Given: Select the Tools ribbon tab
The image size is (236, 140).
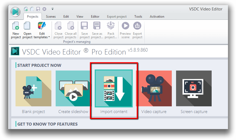Looking at the screenshot, I should click(x=138, y=17).
